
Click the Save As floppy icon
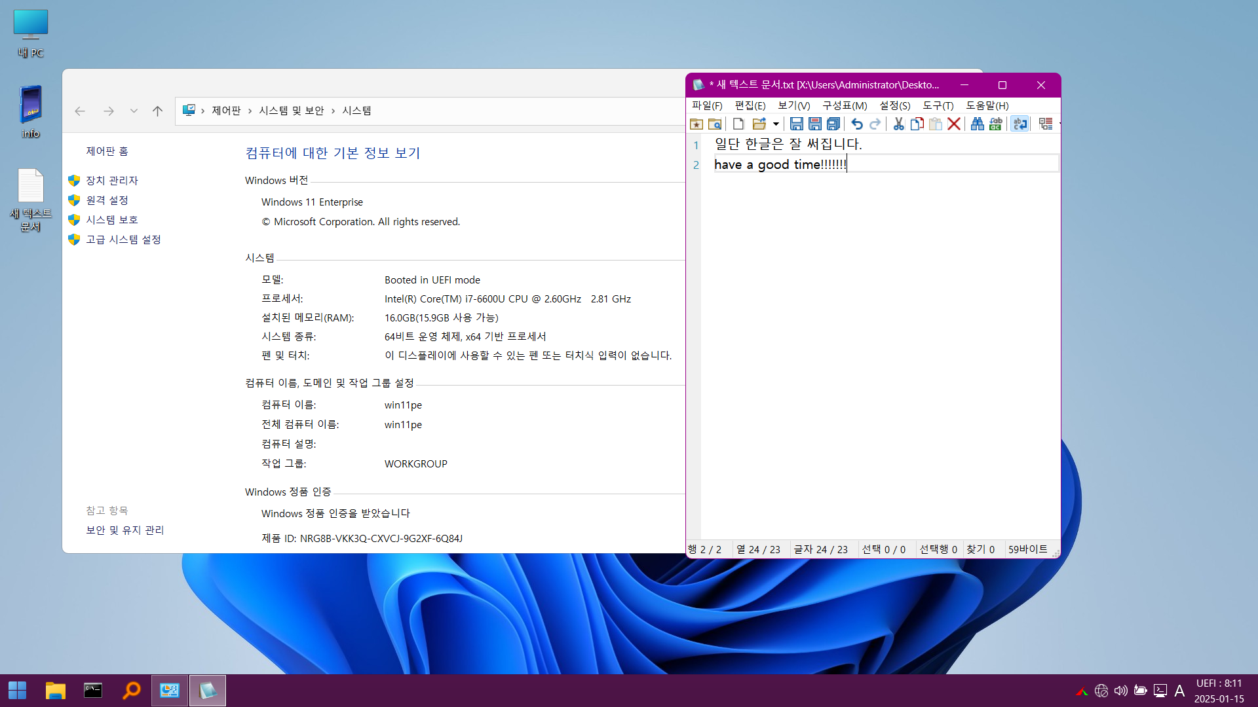click(x=815, y=124)
